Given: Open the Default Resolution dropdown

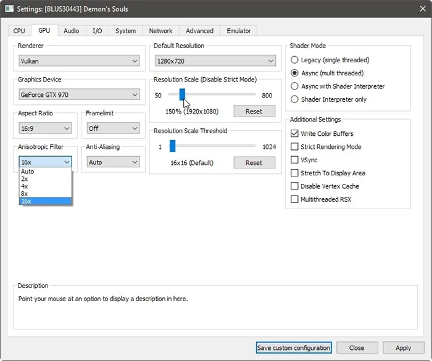Looking at the screenshot, I should tap(215, 61).
